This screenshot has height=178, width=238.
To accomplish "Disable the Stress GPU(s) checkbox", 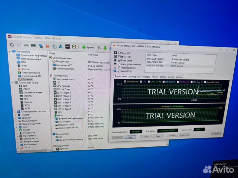I will (x=119, y=71).
